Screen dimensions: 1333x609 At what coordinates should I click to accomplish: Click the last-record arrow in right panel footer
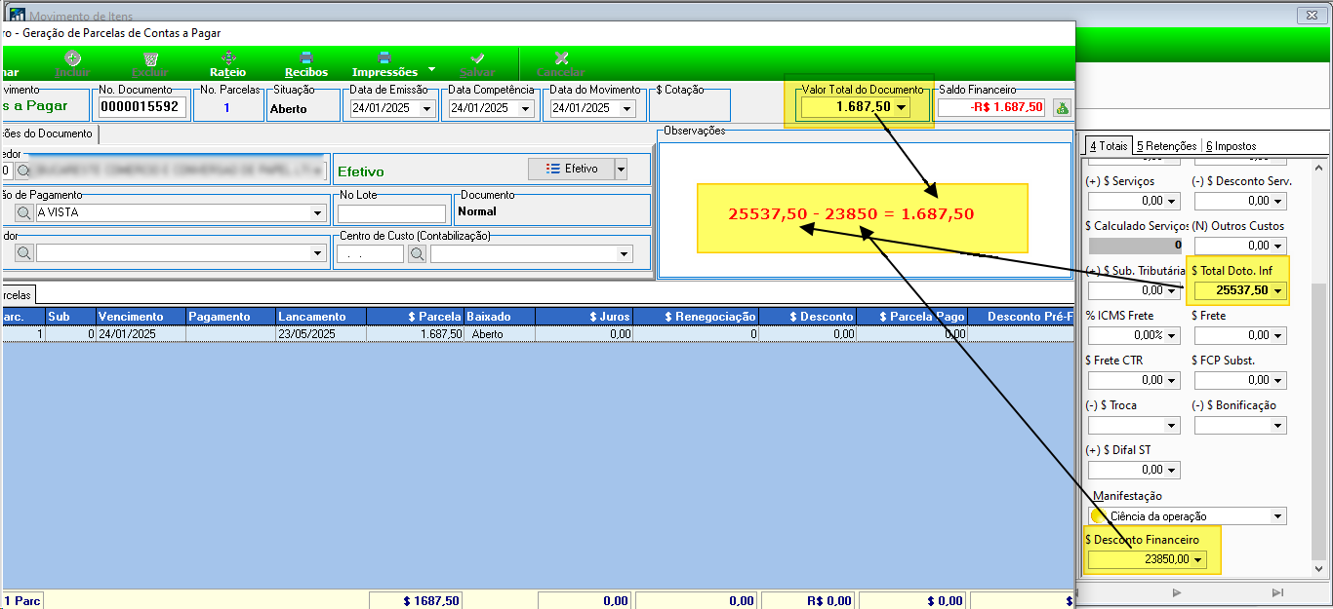point(1277,591)
